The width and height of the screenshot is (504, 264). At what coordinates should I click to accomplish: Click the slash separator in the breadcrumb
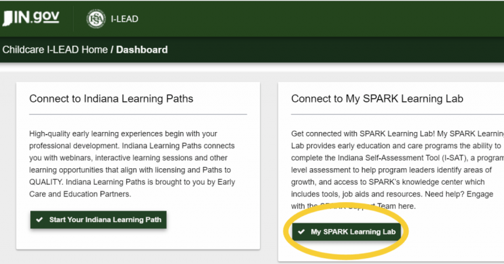[112, 49]
